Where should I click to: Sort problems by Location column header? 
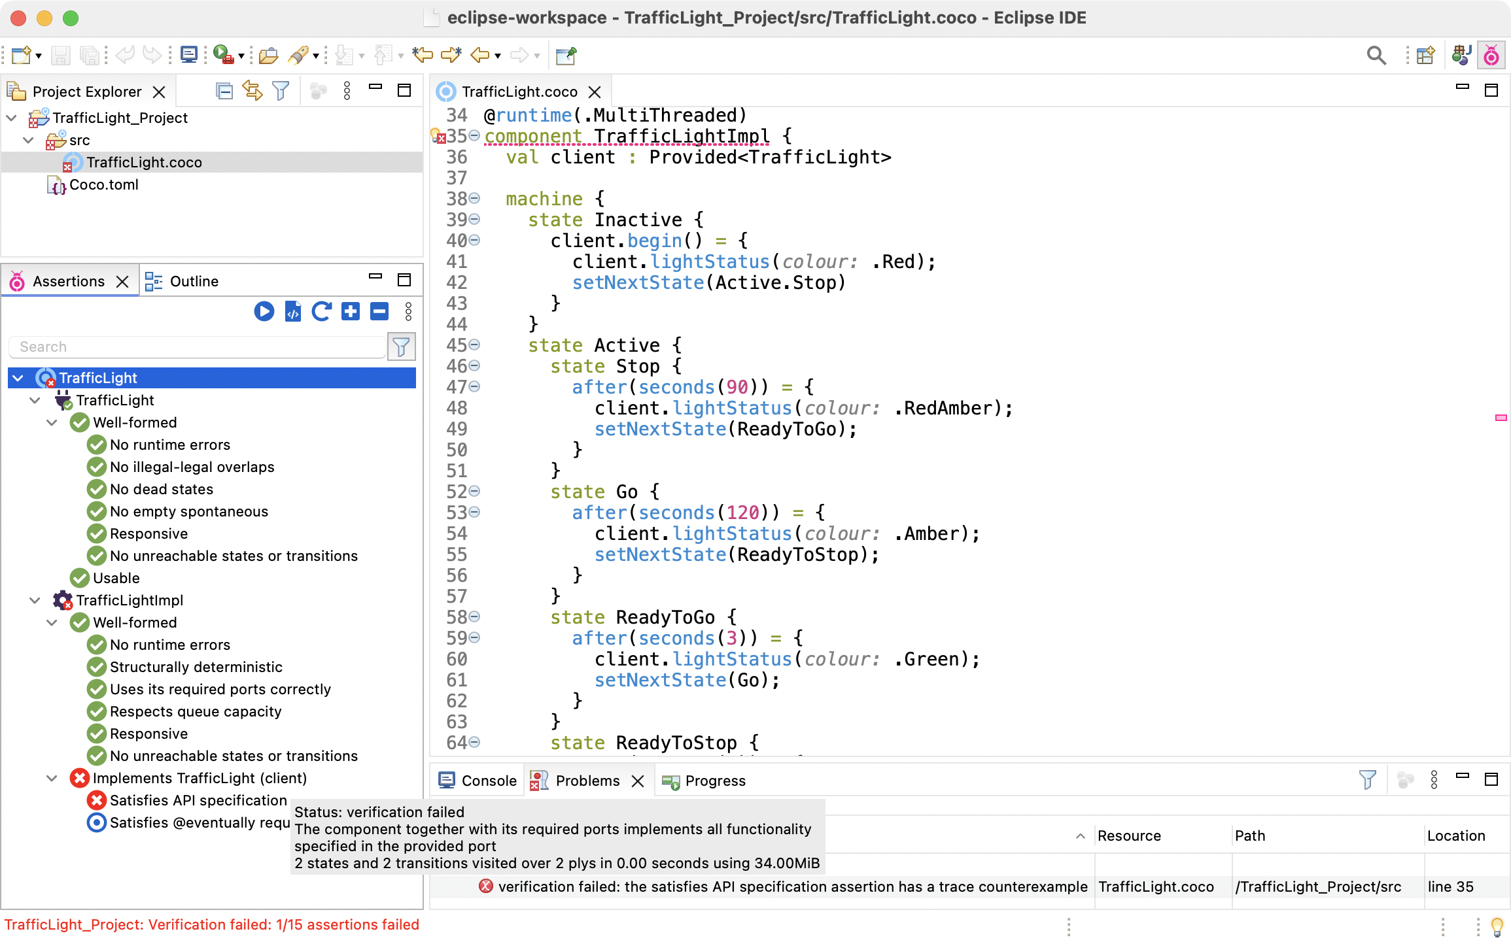pyautogui.click(x=1465, y=835)
